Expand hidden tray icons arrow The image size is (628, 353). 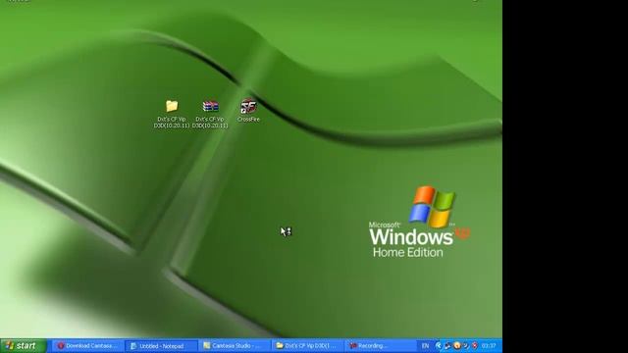(439, 346)
